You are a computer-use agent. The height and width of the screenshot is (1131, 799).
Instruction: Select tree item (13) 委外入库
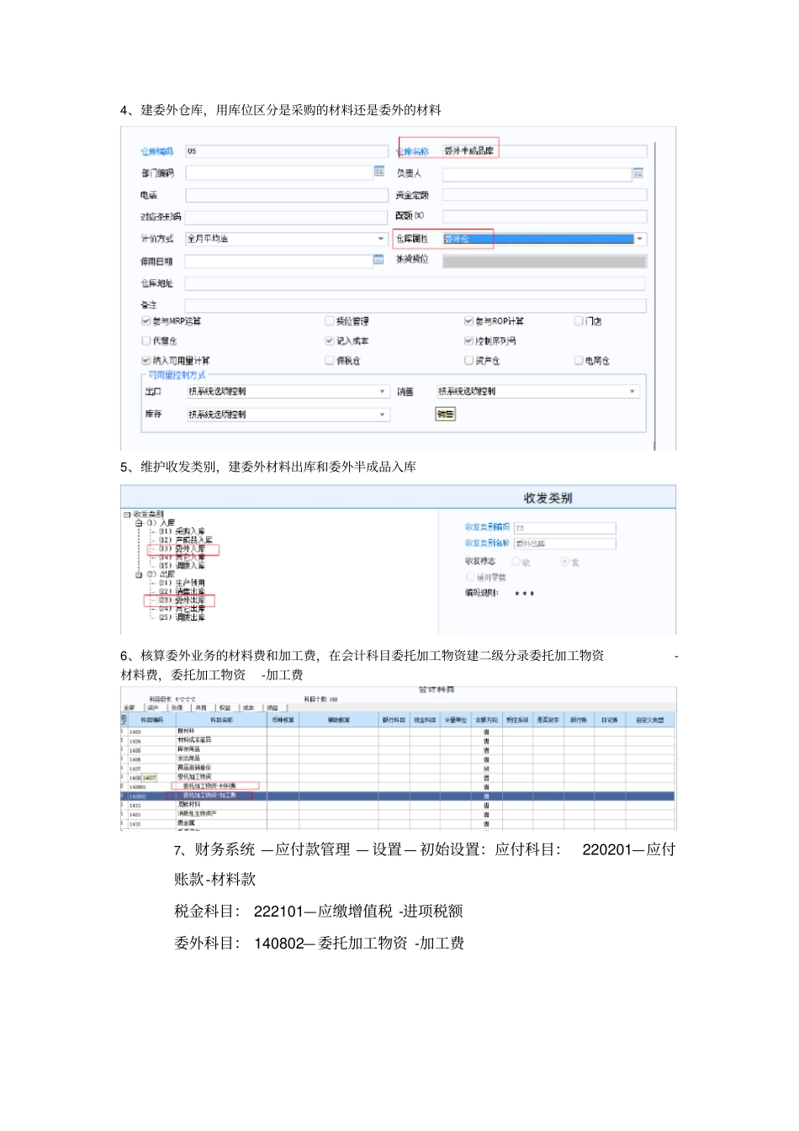pos(182,549)
